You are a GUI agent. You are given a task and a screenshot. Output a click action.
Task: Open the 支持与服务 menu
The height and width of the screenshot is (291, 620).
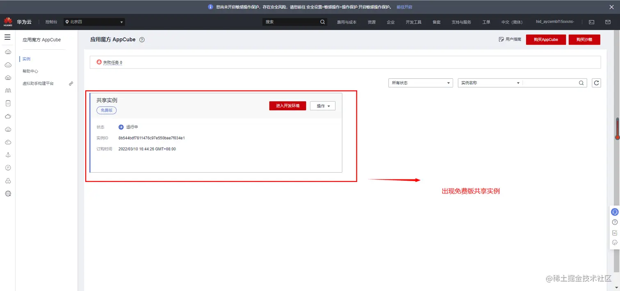pos(461,22)
